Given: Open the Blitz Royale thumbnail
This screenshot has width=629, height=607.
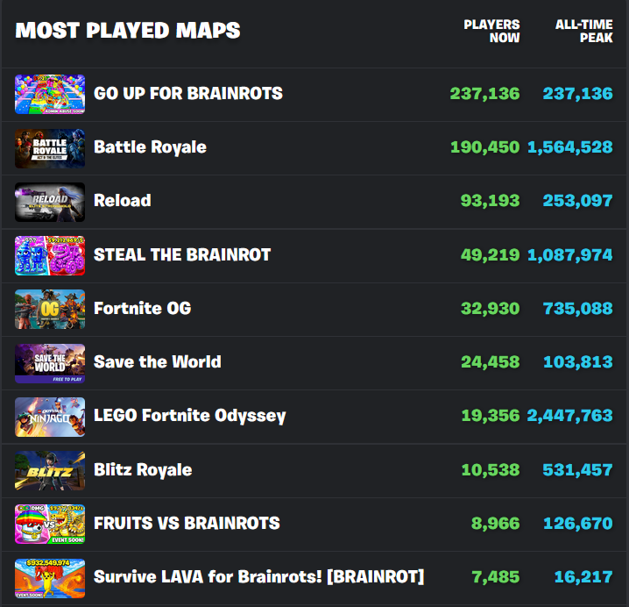Looking at the screenshot, I should pos(50,470).
